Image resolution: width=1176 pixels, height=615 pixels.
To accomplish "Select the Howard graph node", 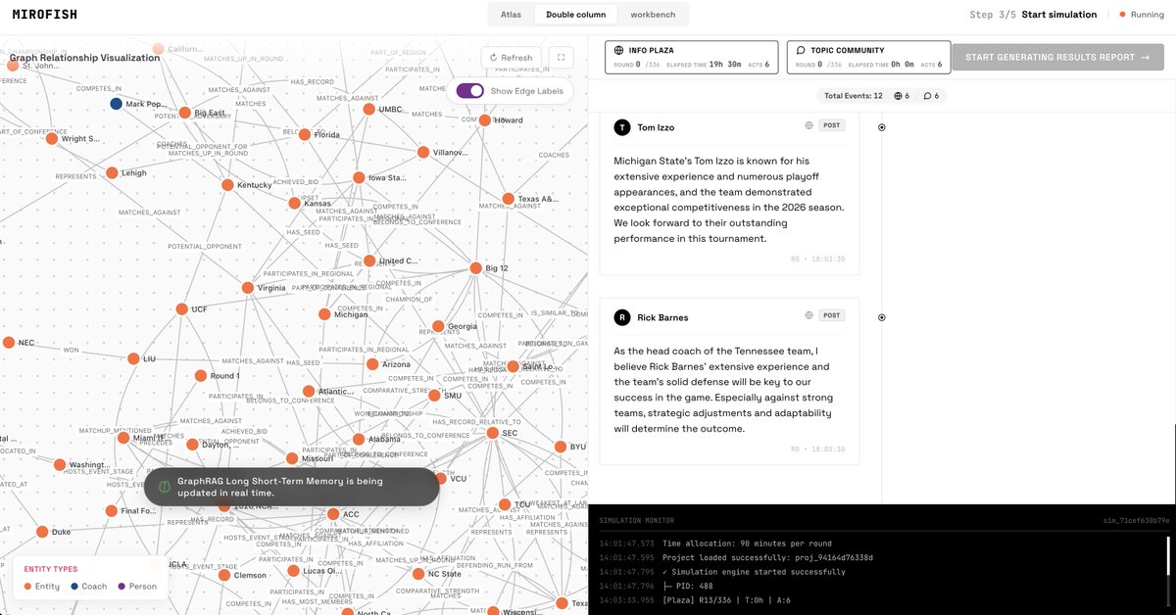I will click(x=484, y=120).
